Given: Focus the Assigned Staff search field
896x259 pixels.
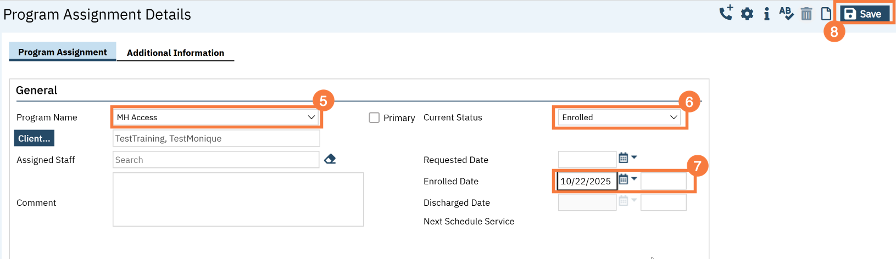Looking at the screenshot, I should (215, 160).
